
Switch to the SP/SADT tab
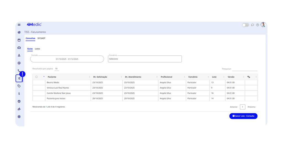point(41,38)
